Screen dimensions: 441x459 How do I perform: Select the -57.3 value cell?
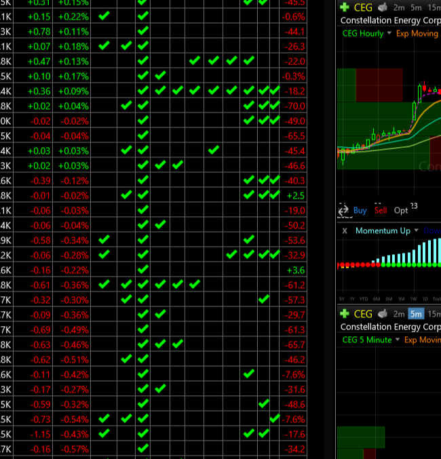(294, 300)
